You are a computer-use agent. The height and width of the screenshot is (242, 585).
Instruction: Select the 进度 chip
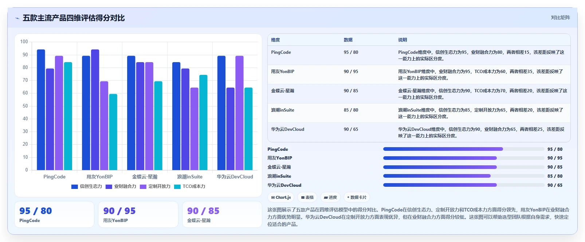(x=330, y=197)
